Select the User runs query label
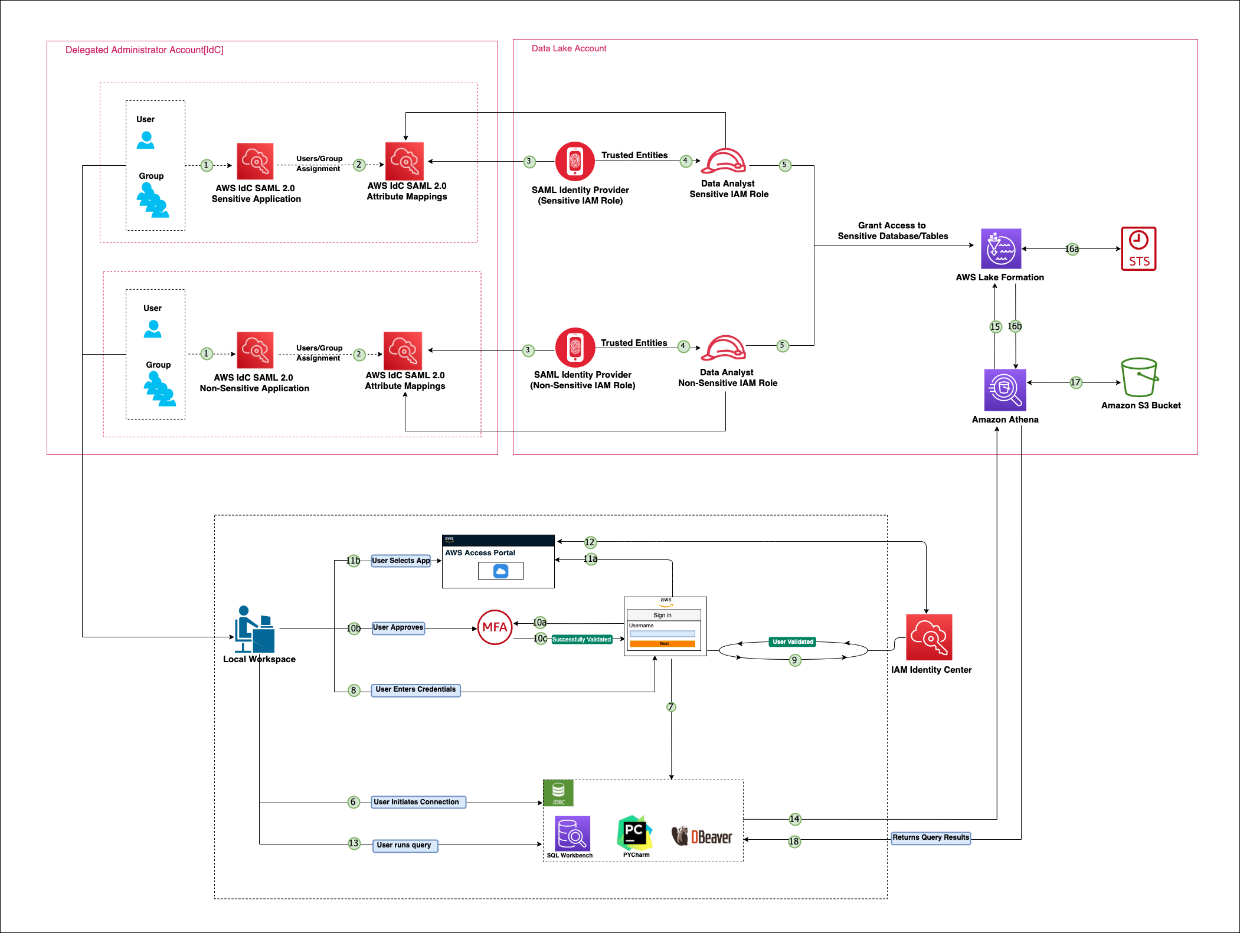This screenshot has height=933, width=1240. point(405,845)
